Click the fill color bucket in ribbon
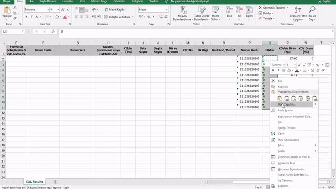Screen dimensions: 336x189 (57, 17)
